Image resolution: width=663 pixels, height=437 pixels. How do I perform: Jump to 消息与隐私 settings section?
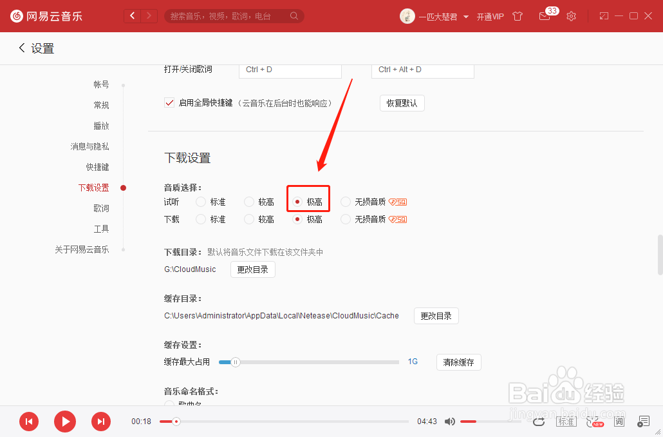click(89, 146)
